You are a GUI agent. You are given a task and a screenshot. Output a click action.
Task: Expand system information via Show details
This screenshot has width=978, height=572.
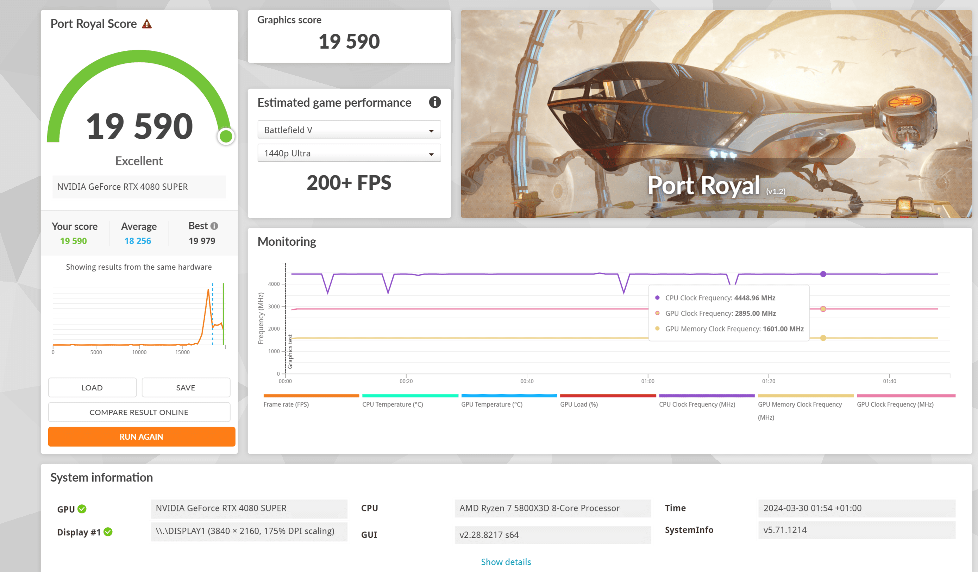506,561
